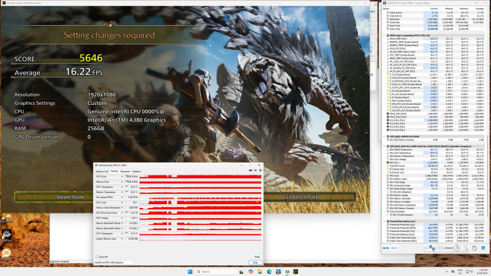
Task: Show hidden tray icons chevron
Action: pyautogui.click(x=447, y=272)
